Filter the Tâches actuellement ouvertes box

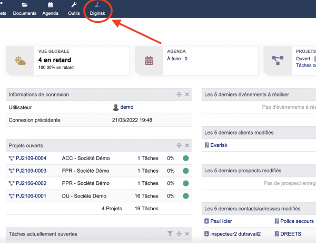170,233
